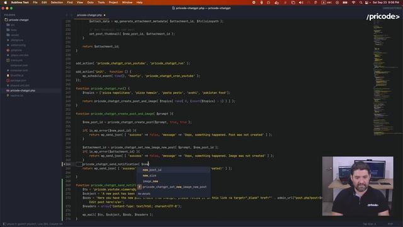Open the Window menu

click(127, 3)
